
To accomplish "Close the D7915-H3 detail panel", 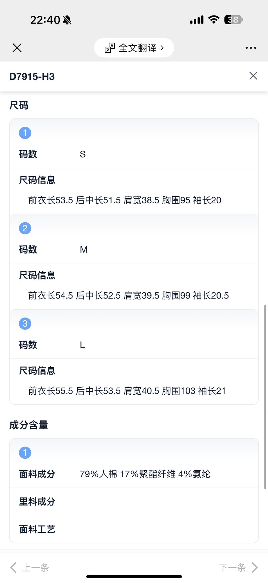I will (253, 76).
